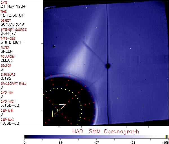
Task: Click the DISP MAX value 1.00E-08
Action: (10, 123)
